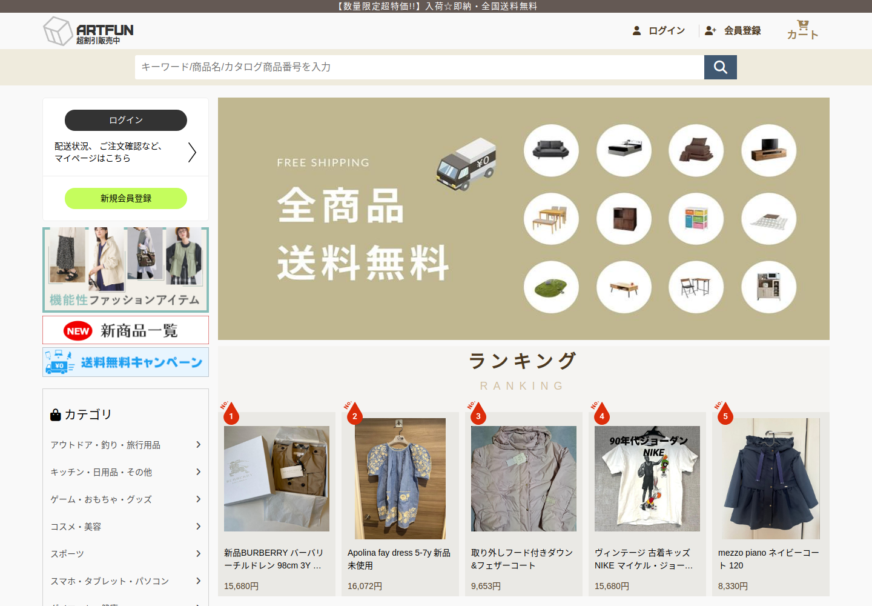
Task: Click title mezzo piano ネイビーコート 120
Action: tap(768, 559)
